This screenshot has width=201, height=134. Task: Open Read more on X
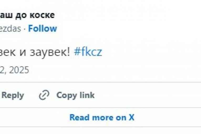point(102,117)
